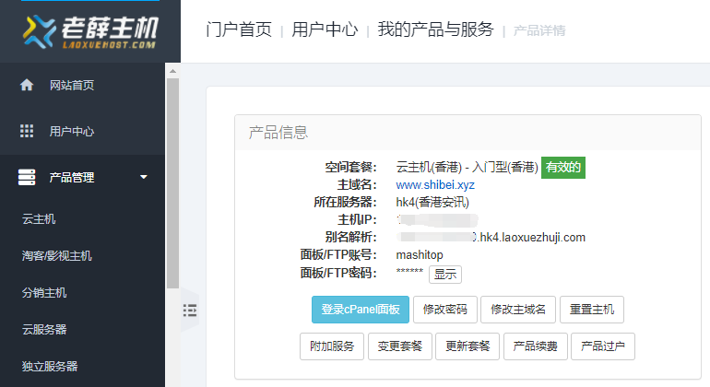
Task: Click the sidebar vertical scrollbar
Action: point(172,184)
